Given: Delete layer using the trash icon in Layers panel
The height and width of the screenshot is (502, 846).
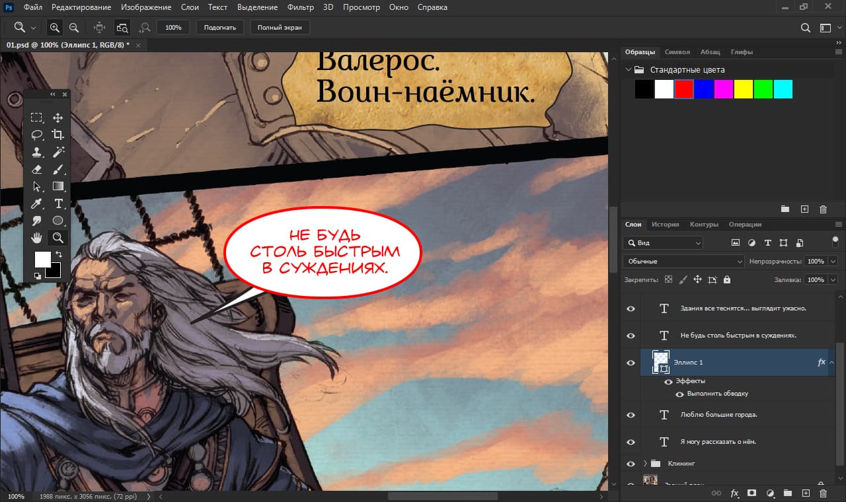Looking at the screenshot, I should coord(823,493).
